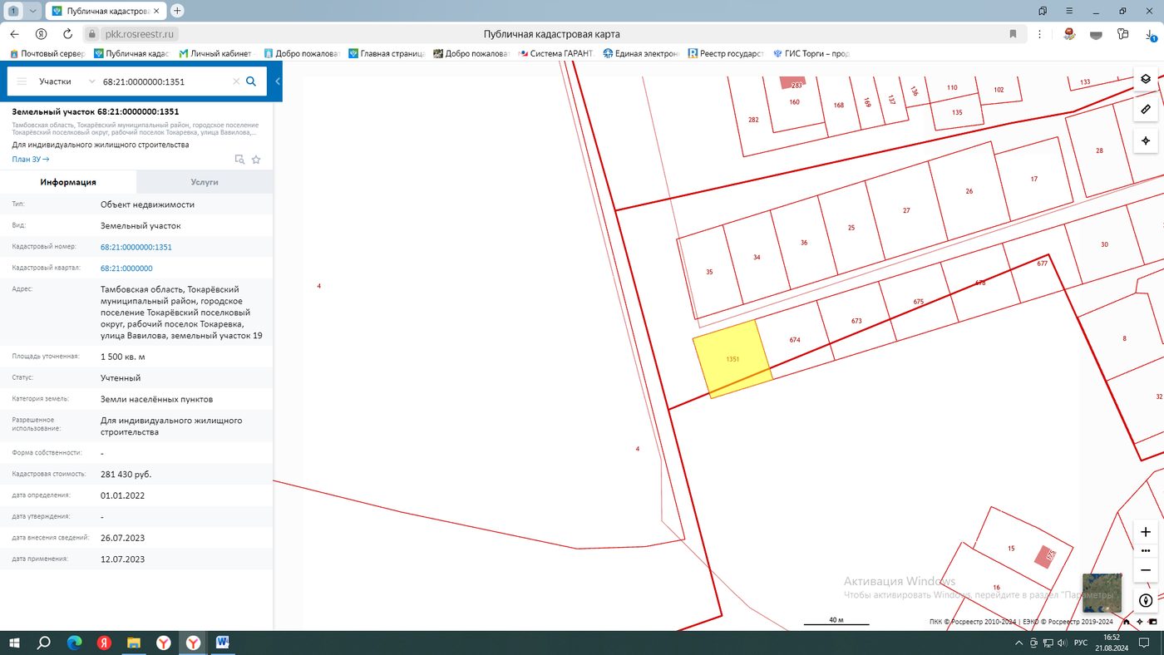This screenshot has width=1164, height=655.
Task: Click the address text of plot 19
Action: pyautogui.click(x=181, y=313)
